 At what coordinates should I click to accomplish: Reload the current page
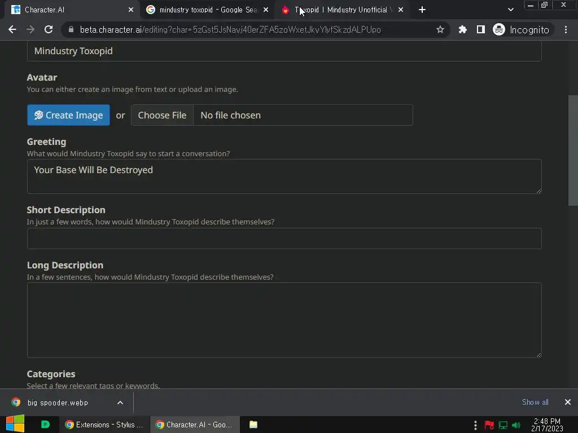point(49,29)
